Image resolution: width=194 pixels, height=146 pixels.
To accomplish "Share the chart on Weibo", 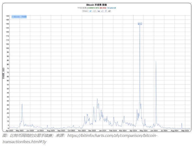I will point(109,11).
